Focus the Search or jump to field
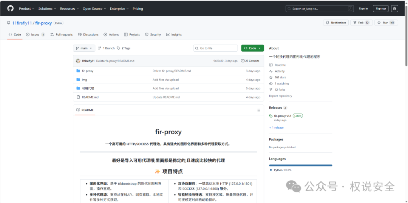 [320, 9]
